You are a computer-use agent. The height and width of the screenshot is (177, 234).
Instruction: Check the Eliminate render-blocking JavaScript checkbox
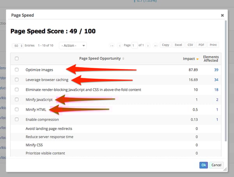pyautogui.click(x=17, y=90)
